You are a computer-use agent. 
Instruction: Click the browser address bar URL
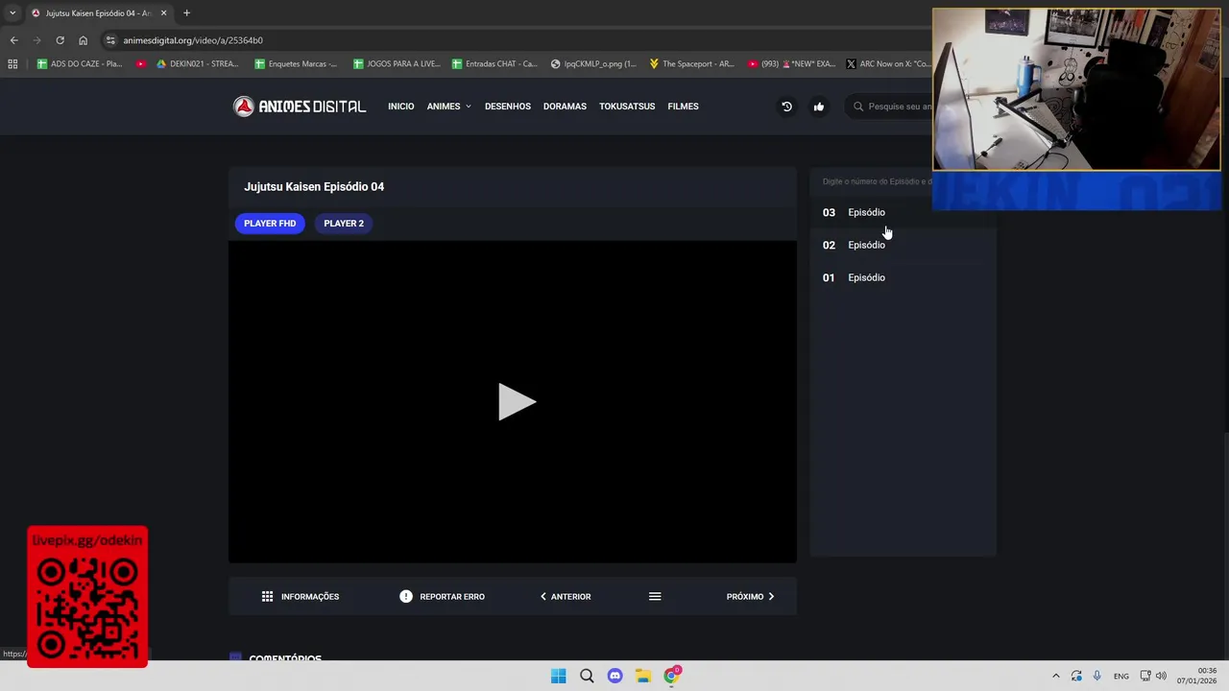click(x=193, y=40)
